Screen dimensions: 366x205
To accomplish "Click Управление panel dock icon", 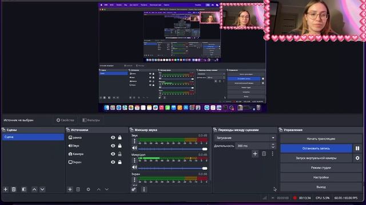I will tap(281, 130).
